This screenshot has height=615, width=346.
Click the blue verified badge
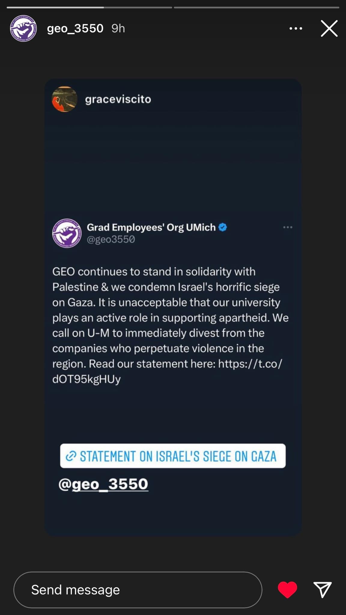(223, 227)
